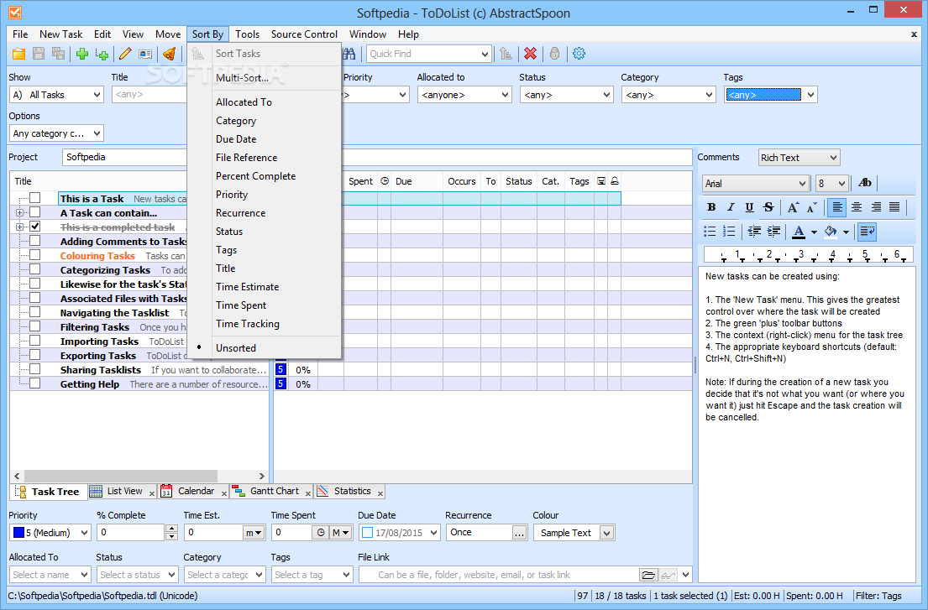The height and width of the screenshot is (610, 928).
Task: Open the Rich Text comments format dropdown
Action: 799,158
